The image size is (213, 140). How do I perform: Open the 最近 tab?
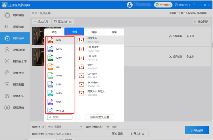pos(54,32)
